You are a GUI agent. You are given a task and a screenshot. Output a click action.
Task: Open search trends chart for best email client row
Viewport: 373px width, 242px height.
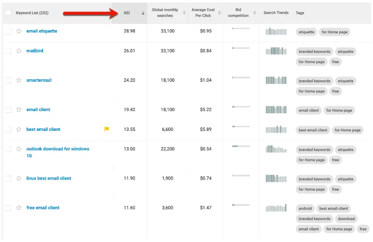276,129
